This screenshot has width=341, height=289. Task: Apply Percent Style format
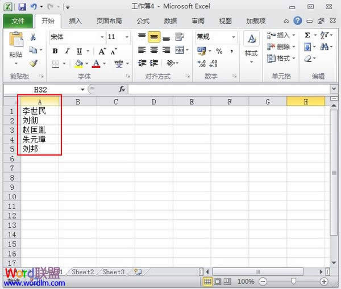219,51
